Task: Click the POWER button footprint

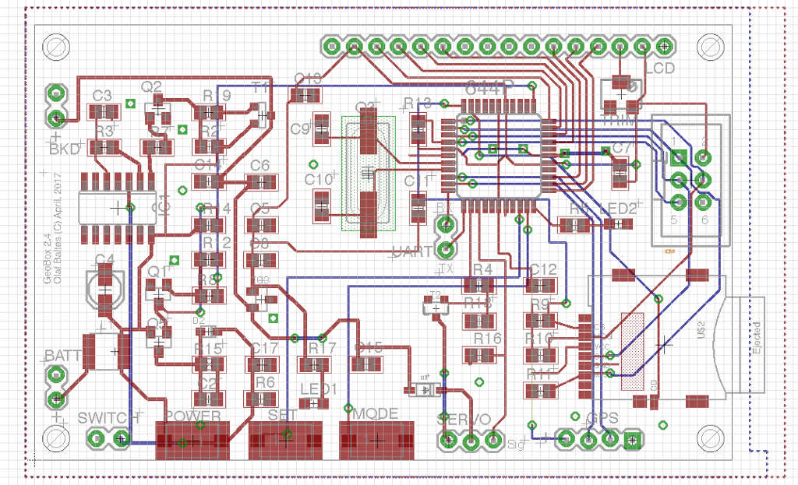Action: (192, 441)
